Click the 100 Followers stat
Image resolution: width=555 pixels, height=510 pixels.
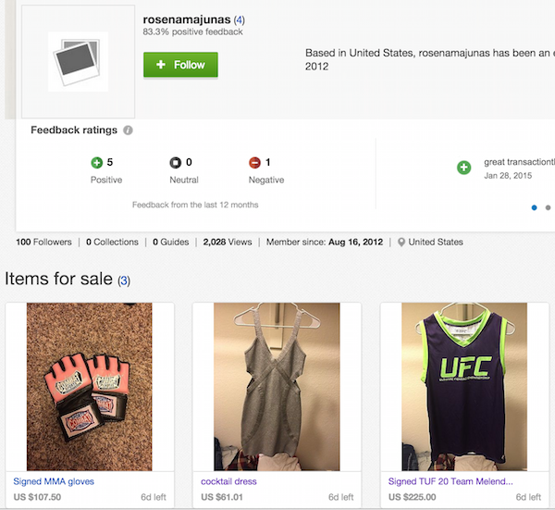coord(43,243)
